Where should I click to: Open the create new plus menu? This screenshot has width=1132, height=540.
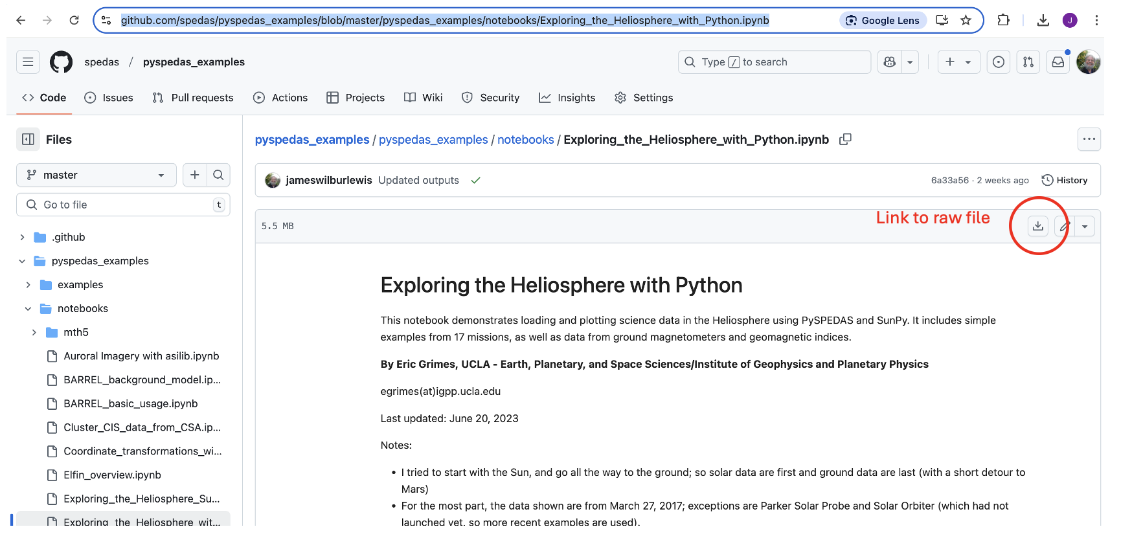pyautogui.click(x=958, y=62)
